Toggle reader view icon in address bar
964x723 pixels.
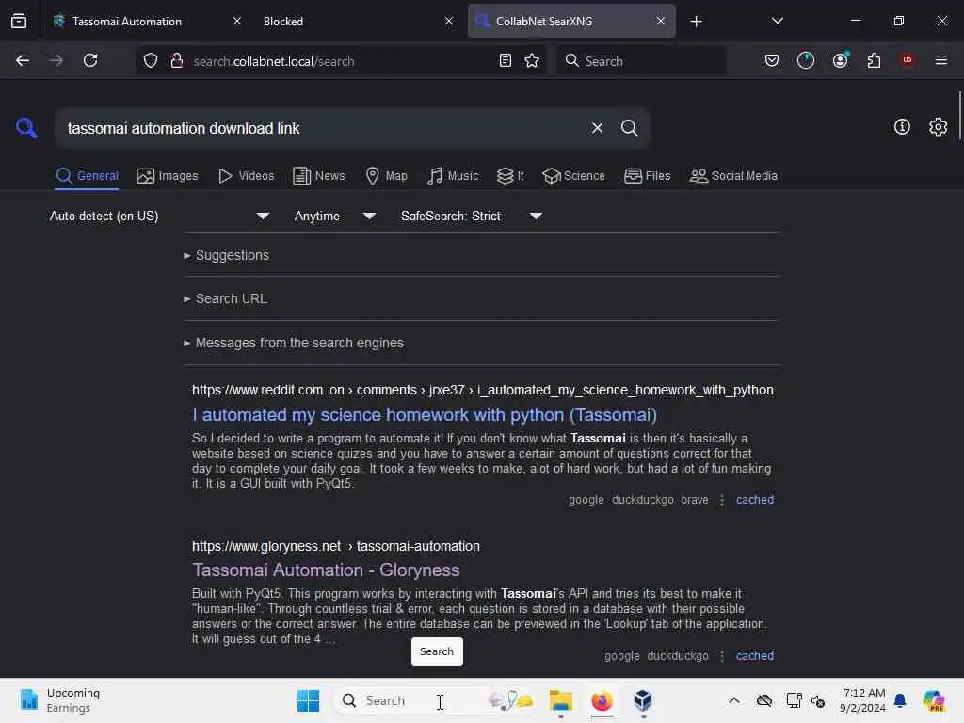(505, 60)
